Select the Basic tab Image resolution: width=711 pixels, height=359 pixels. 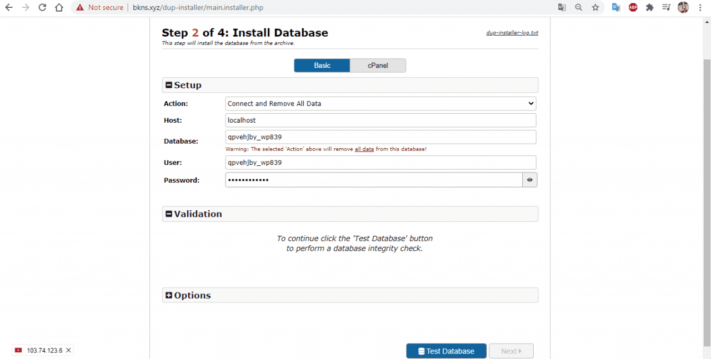322,65
